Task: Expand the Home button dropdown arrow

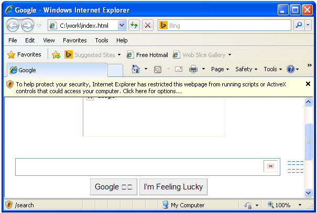Action: (146, 69)
